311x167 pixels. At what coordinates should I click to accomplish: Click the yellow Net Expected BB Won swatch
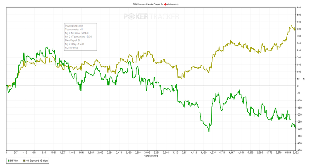tap(24, 161)
